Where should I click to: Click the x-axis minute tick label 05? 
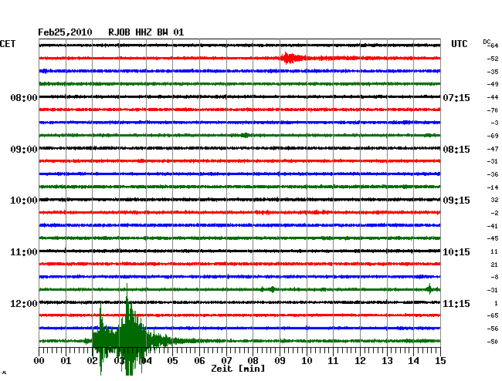172,361
